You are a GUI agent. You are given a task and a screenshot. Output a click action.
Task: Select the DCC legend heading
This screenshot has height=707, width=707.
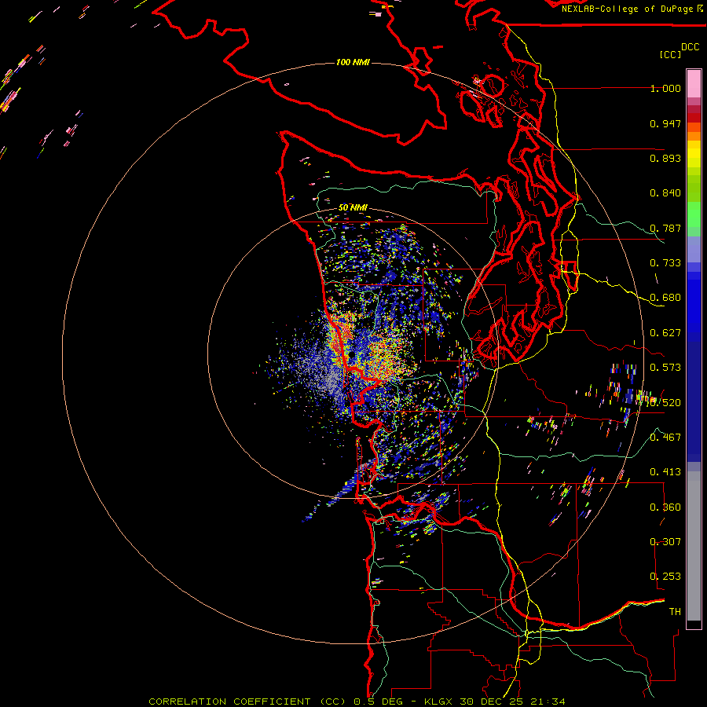click(691, 47)
